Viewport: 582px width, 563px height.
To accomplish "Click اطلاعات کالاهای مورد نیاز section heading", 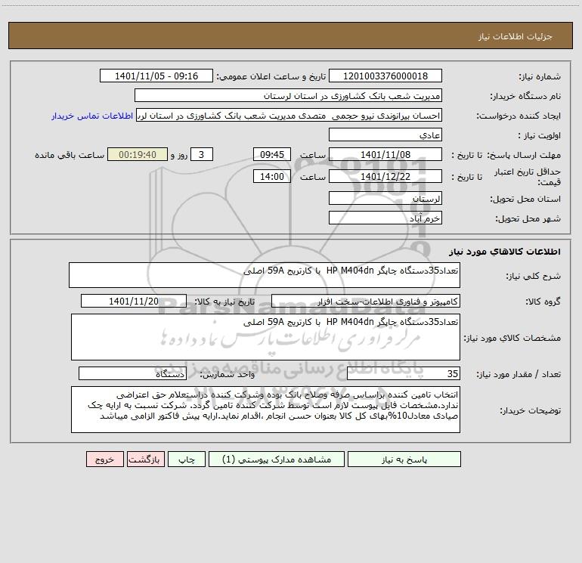I will click(x=505, y=252).
